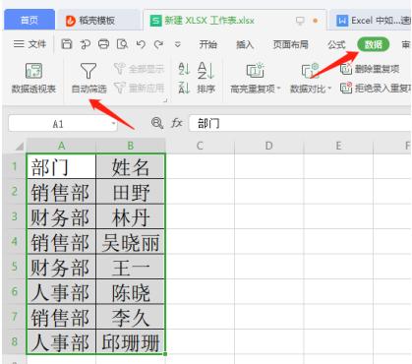Screen dimensions: 412x364
Task: Click cell A2 containing 销售部
Action: coord(61,192)
